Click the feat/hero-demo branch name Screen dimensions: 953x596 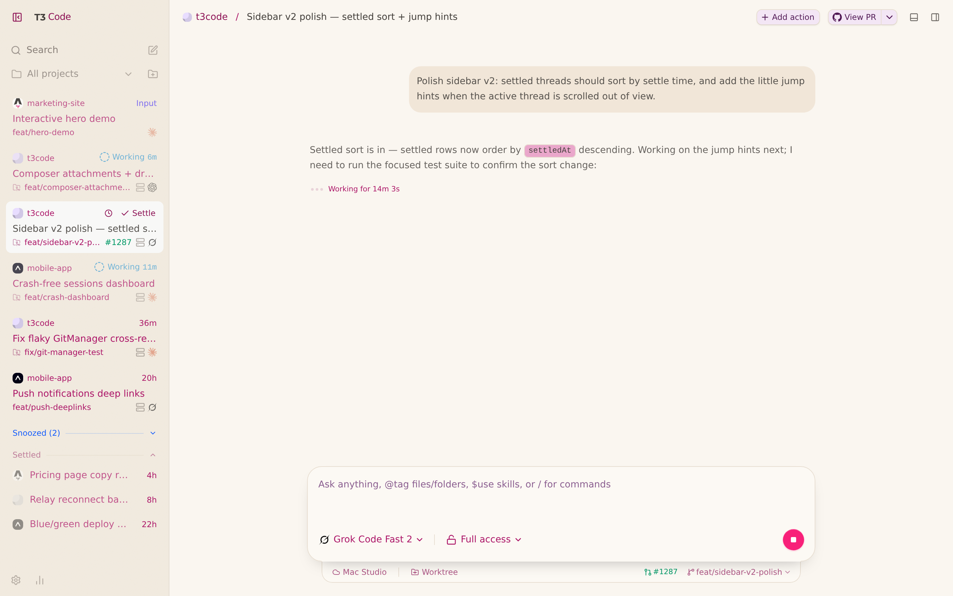43,132
